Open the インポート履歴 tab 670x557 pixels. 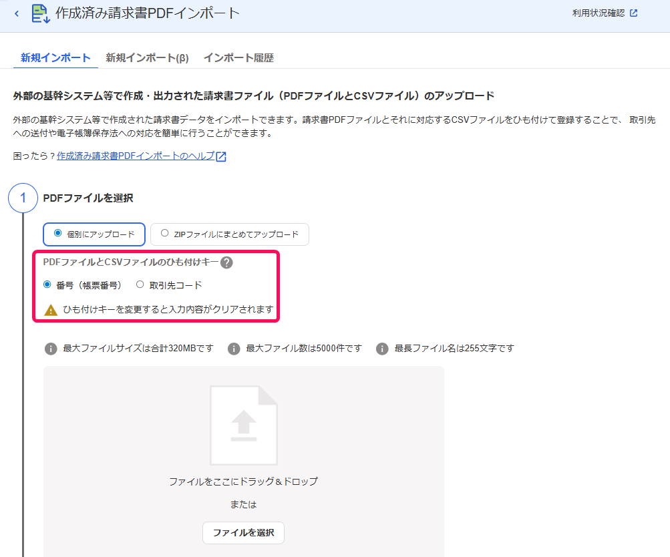[238, 57]
